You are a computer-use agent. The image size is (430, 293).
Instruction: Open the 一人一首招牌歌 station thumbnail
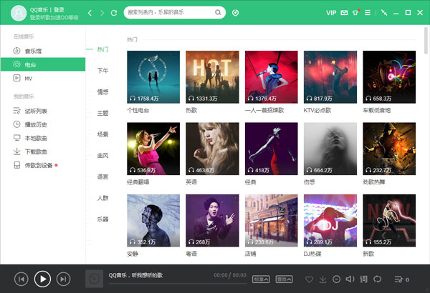[271, 77]
